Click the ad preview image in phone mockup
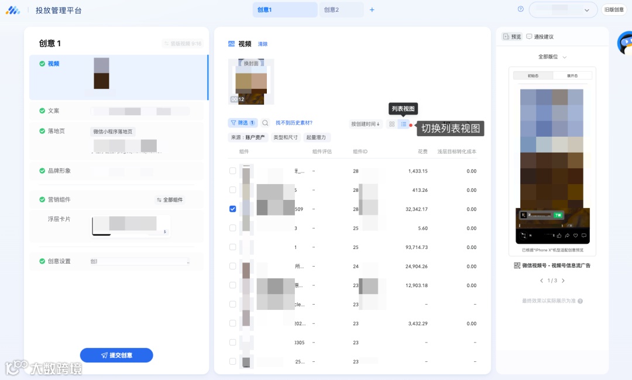This screenshot has height=380, width=632. 552,166
